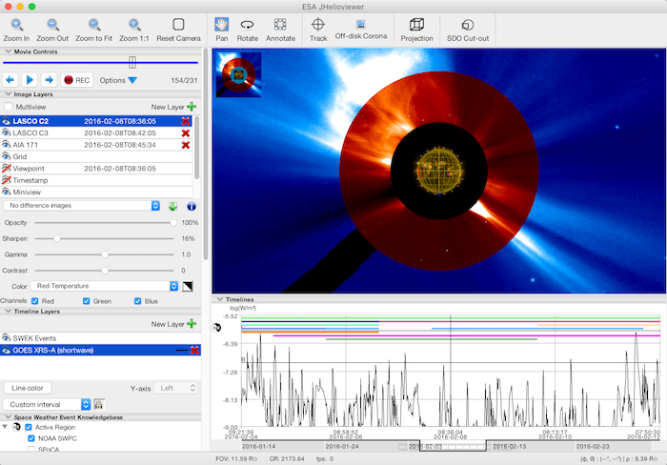Collapse Space Weather Event Knowledgebase section
This screenshot has height=465, width=667.
click(x=8, y=417)
